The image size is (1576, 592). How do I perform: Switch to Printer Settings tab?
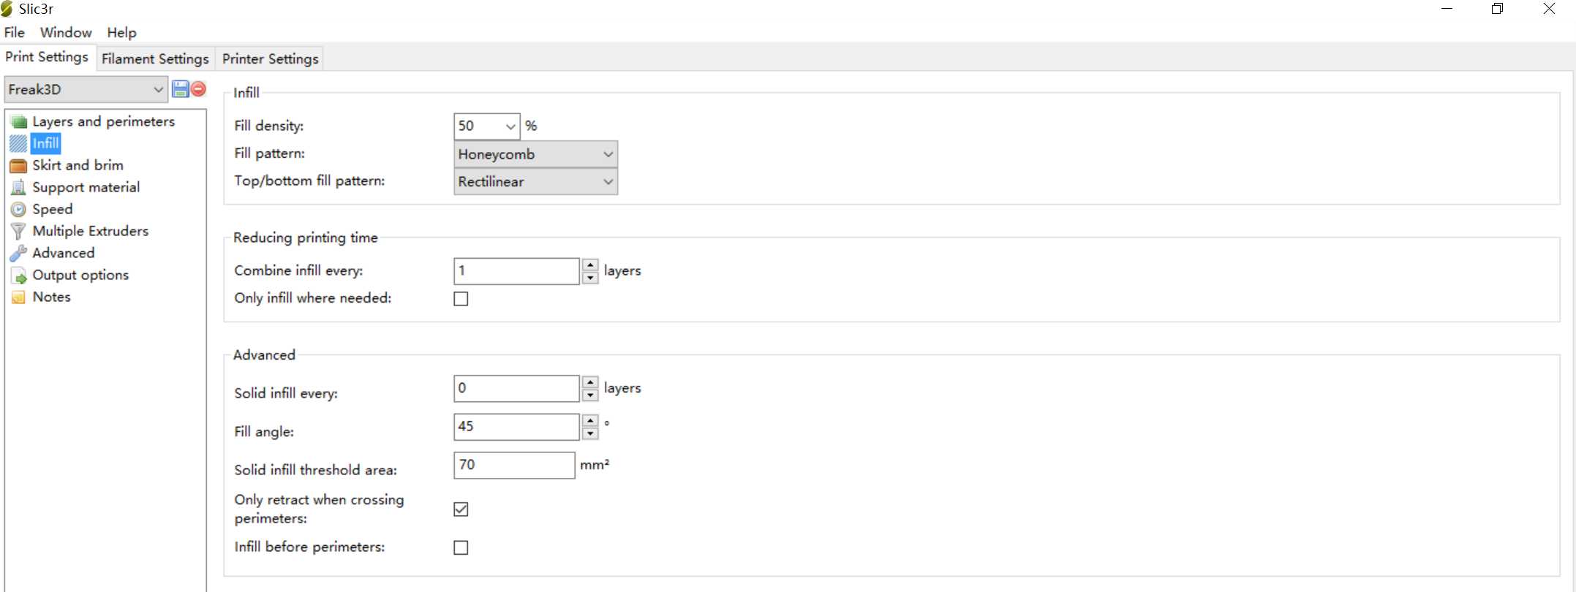tap(271, 58)
